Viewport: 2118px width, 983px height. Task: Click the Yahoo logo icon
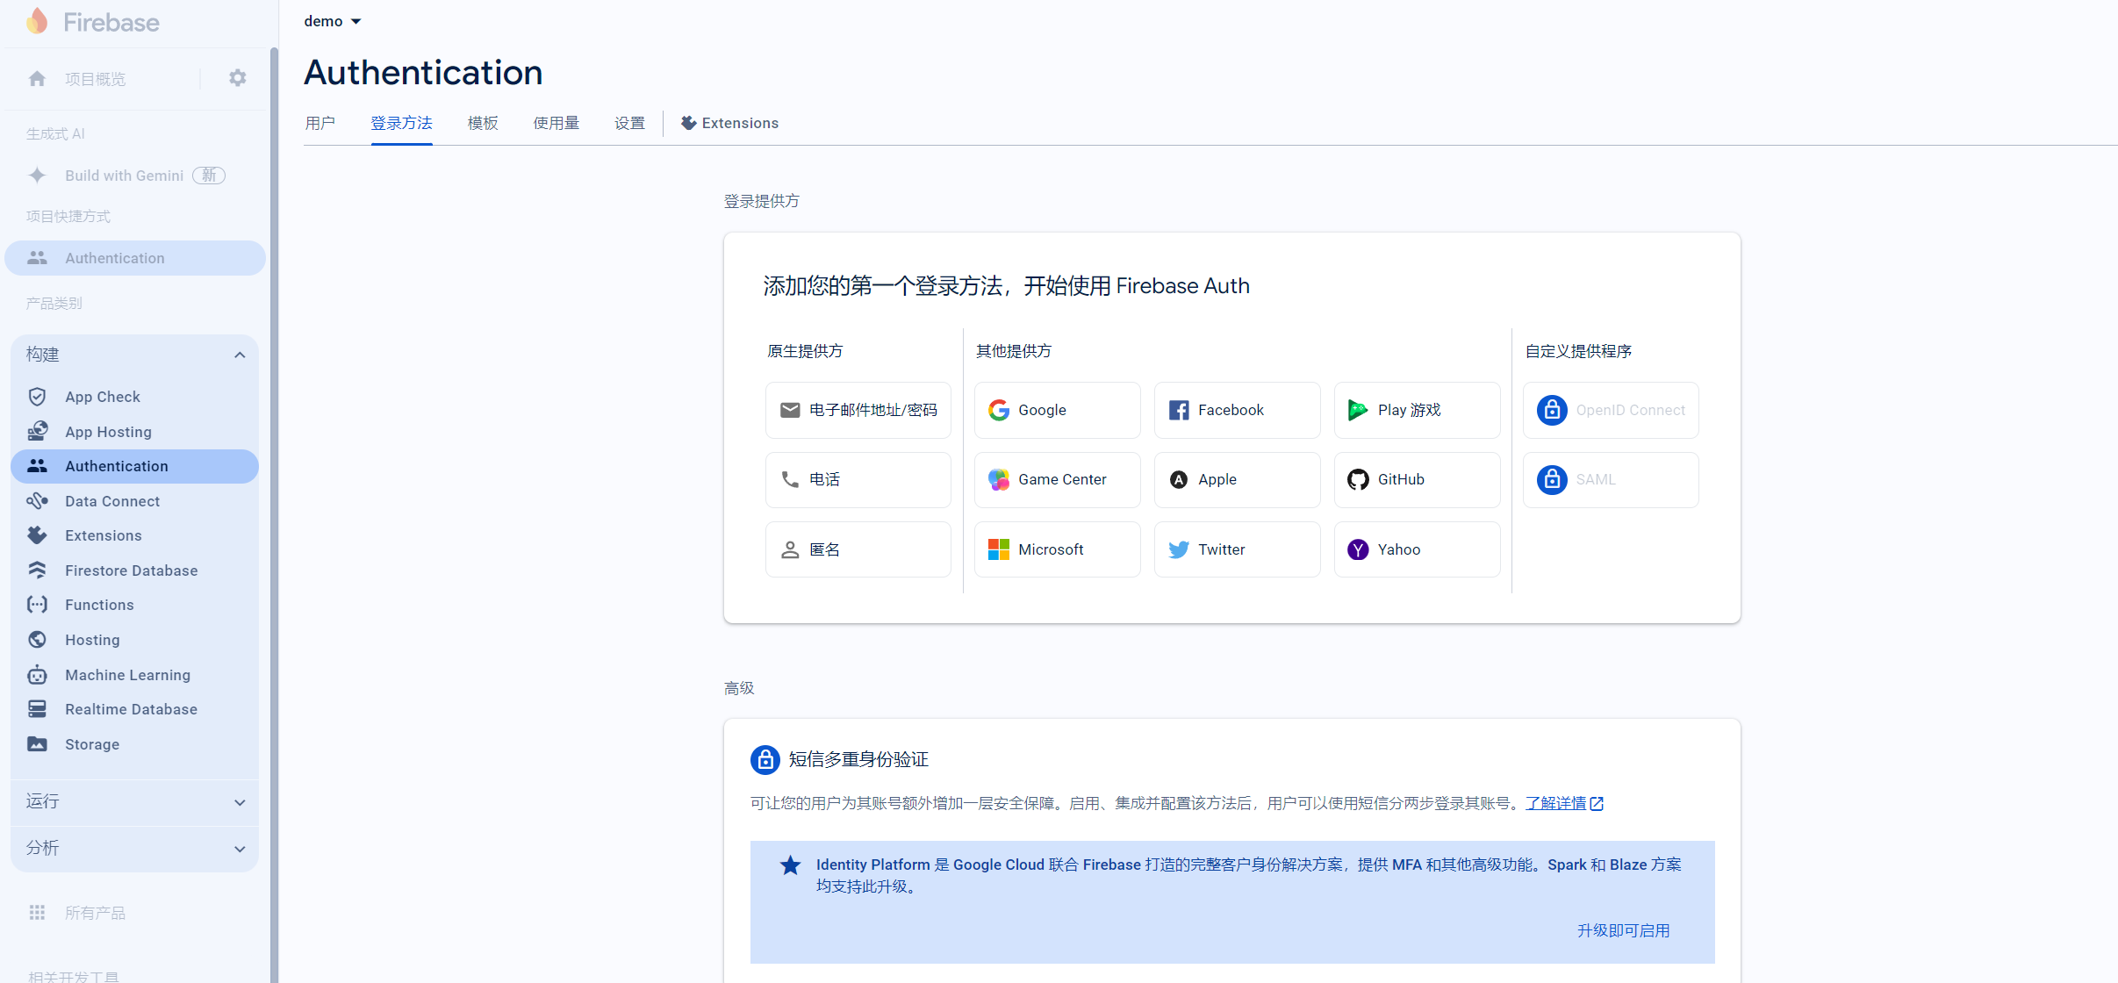[x=1358, y=549]
